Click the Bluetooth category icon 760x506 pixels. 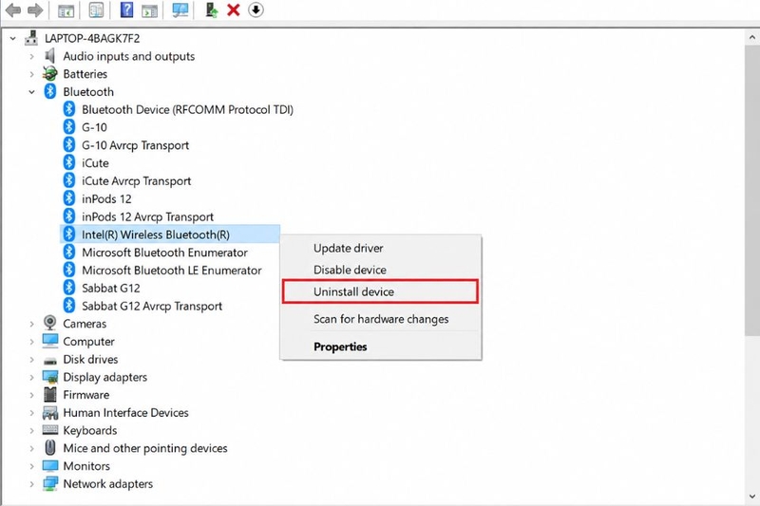(50, 91)
